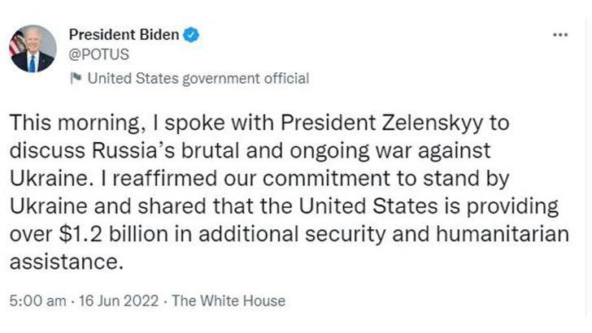Click The White House source label
The height and width of the screenshot is (333, 592).
(229, 301)
